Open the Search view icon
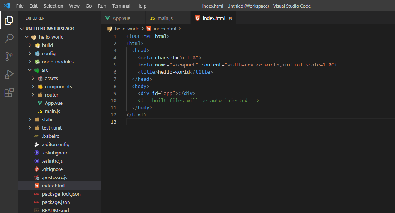The image size is (395, 213). [9, 38]
